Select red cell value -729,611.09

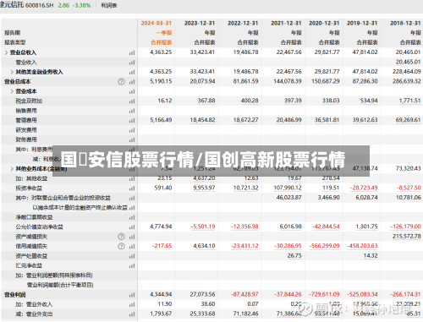click(324, 294)
